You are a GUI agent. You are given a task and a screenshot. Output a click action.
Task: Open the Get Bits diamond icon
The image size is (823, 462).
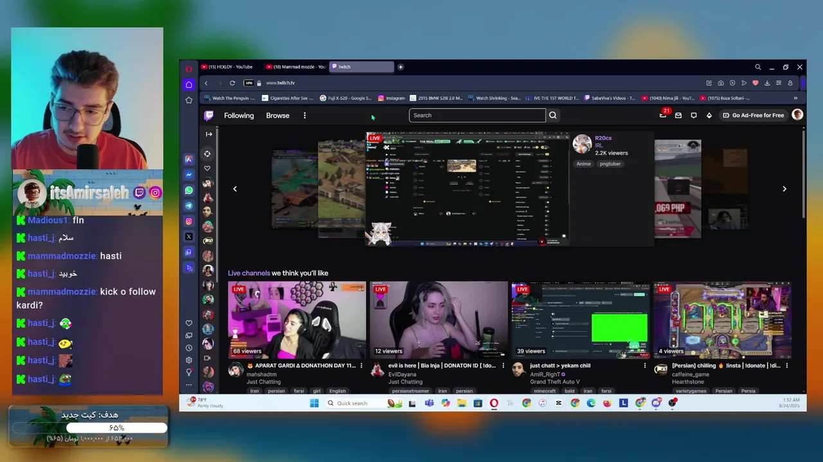pyautogui.click(x=709, y=116)
